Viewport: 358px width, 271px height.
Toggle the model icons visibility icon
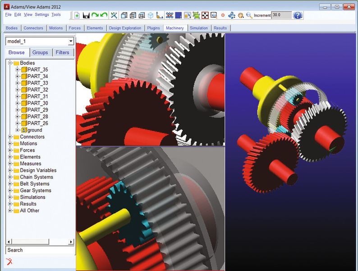point(170,15)
